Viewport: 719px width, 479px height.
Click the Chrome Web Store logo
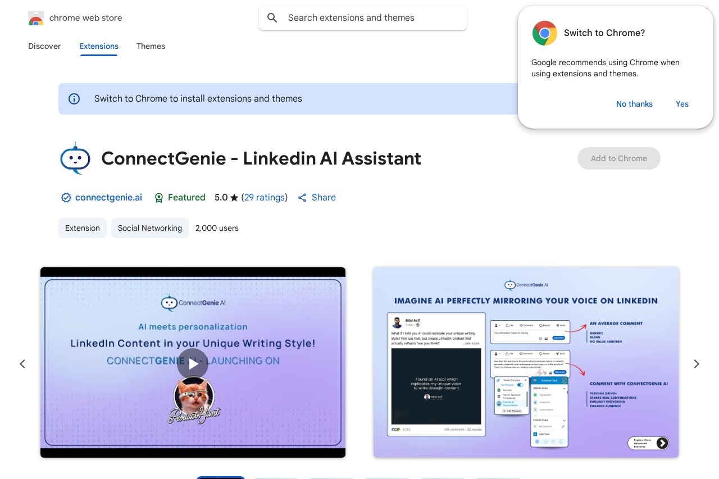pyautogui.click(x=36, y=18)
